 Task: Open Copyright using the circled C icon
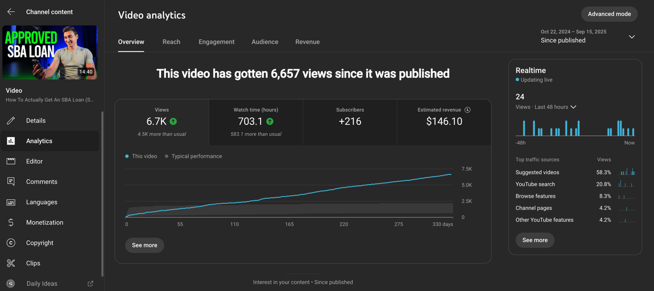pos(11,243)
